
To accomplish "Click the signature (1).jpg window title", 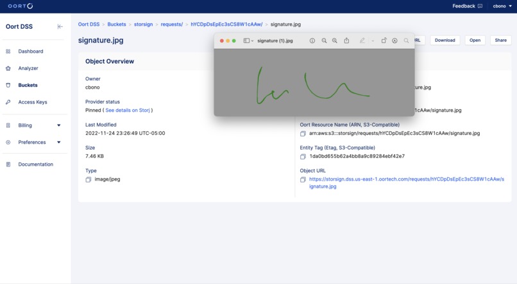I will pyautogui.click(x=275, y=40).
